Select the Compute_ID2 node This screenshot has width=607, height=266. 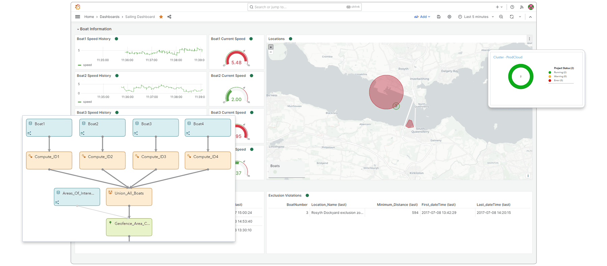pos(103,160)
